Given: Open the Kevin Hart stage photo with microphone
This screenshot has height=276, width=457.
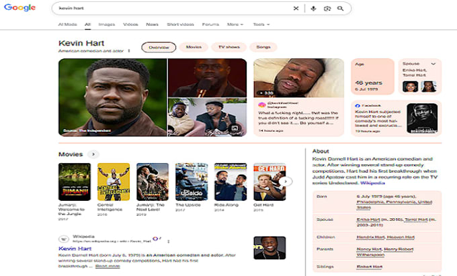Looking at the screenshot, I should click(x=207, y=77).
